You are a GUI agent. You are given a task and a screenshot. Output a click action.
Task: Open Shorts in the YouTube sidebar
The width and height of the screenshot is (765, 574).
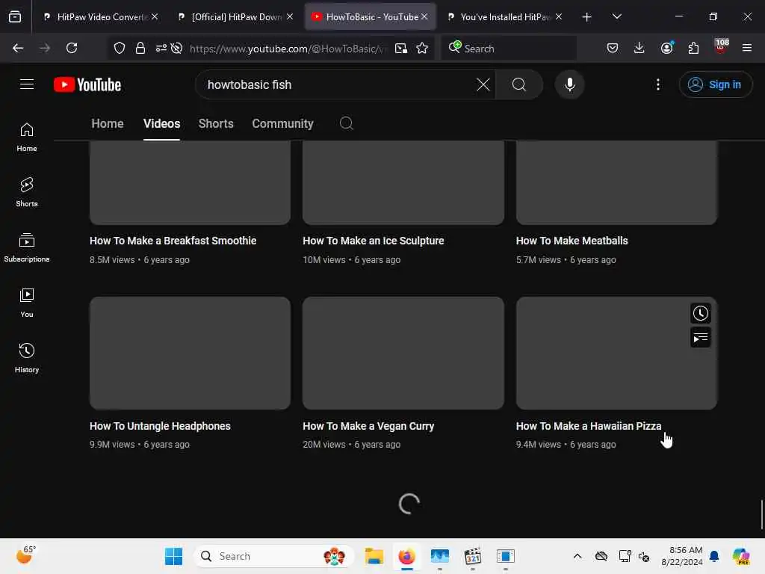tap(27, 192)
